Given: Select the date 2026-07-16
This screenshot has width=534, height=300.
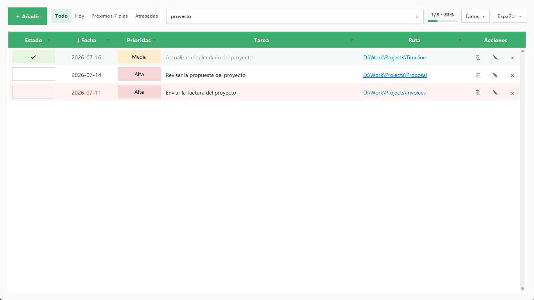Looking at the screenshot, I should (x=86, y=57).
